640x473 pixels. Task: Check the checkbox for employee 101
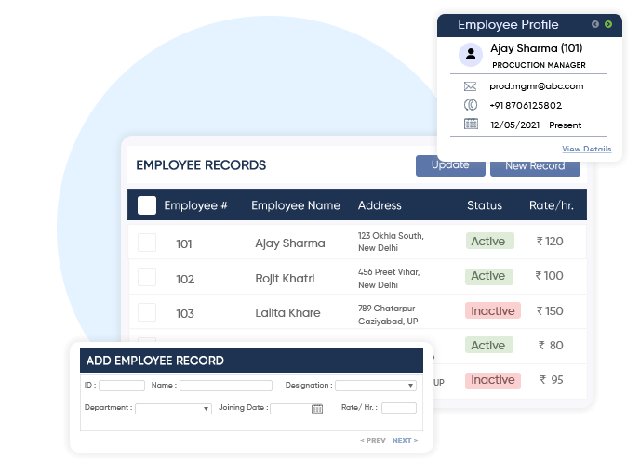(x=147, y=243)
